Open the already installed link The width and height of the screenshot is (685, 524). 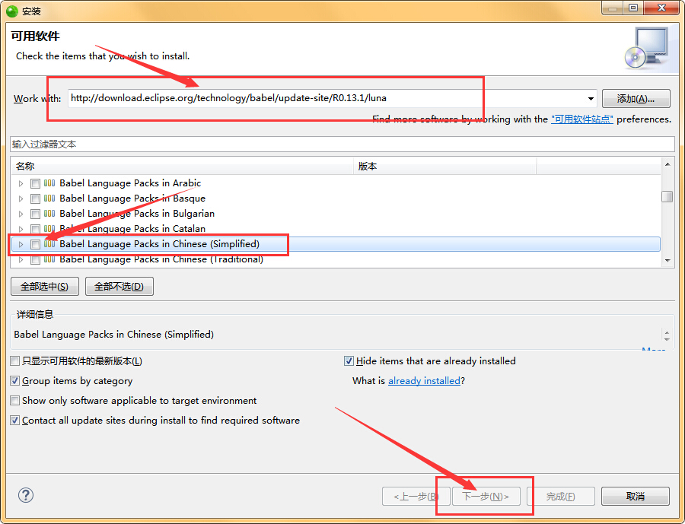tap(424, 381)
